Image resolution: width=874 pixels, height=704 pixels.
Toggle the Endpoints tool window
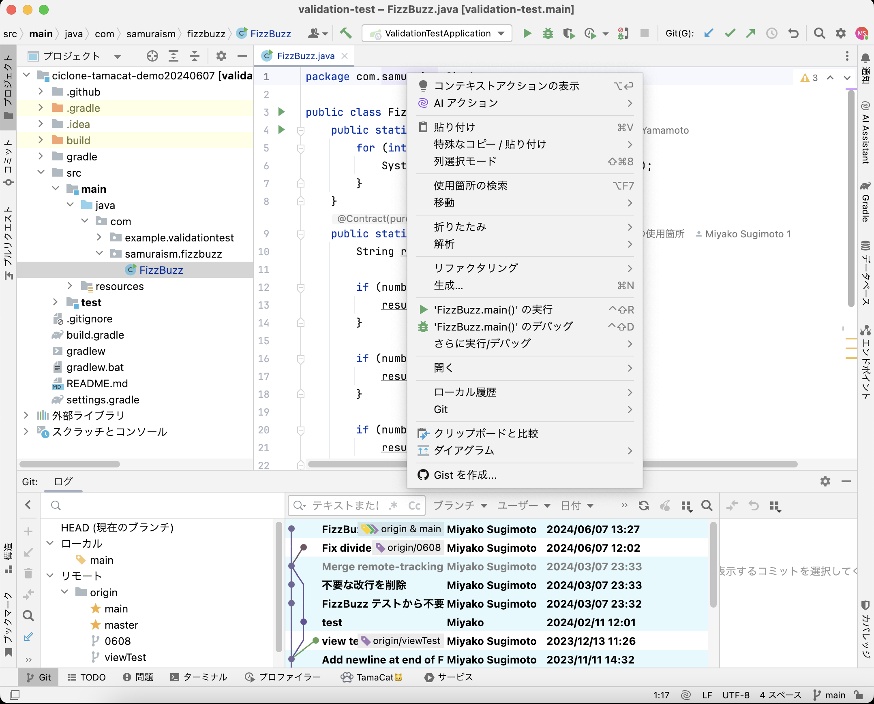coord(865,362)
